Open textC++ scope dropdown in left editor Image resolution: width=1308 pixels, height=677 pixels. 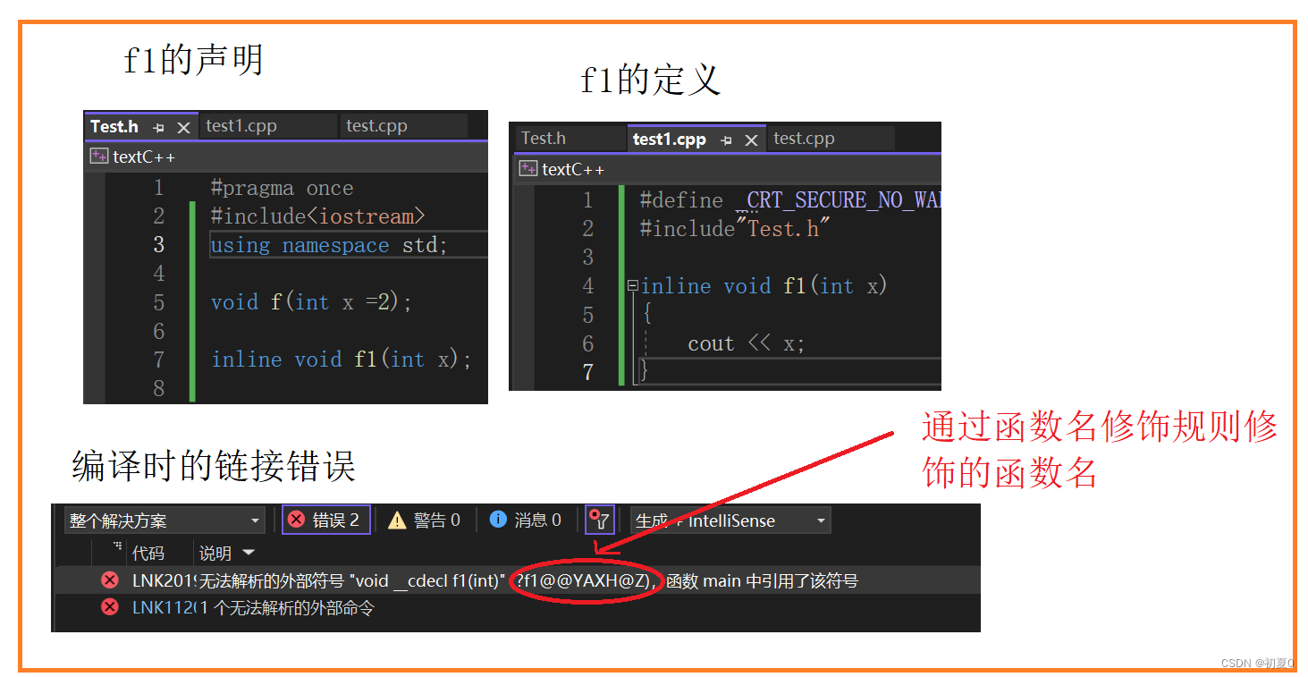(x=285, y=157)
